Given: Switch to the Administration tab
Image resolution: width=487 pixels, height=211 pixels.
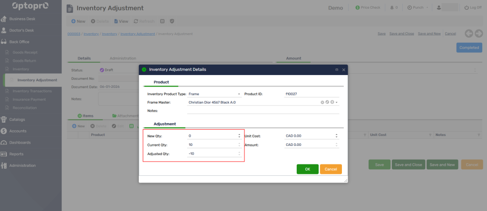Looking at the screenshot, I should (123, 58).
